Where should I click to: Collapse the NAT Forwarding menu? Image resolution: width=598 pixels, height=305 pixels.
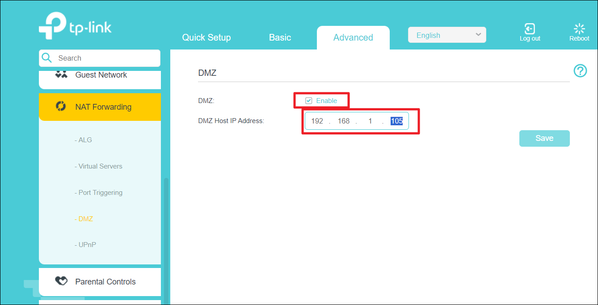coord(100,107)
